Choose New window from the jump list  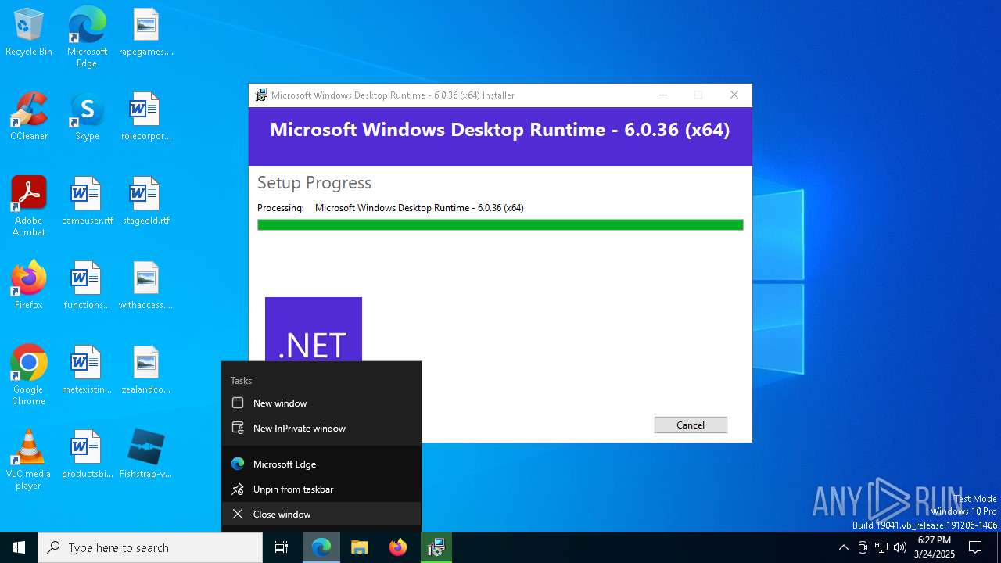pyautogui.click(x=321, y=403)
